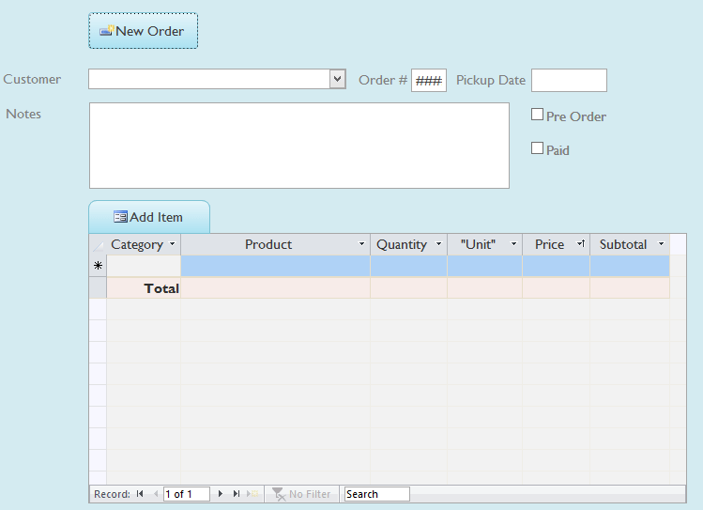Open the Price column sort arrow
Screen dimensions: 703x510
581,244
